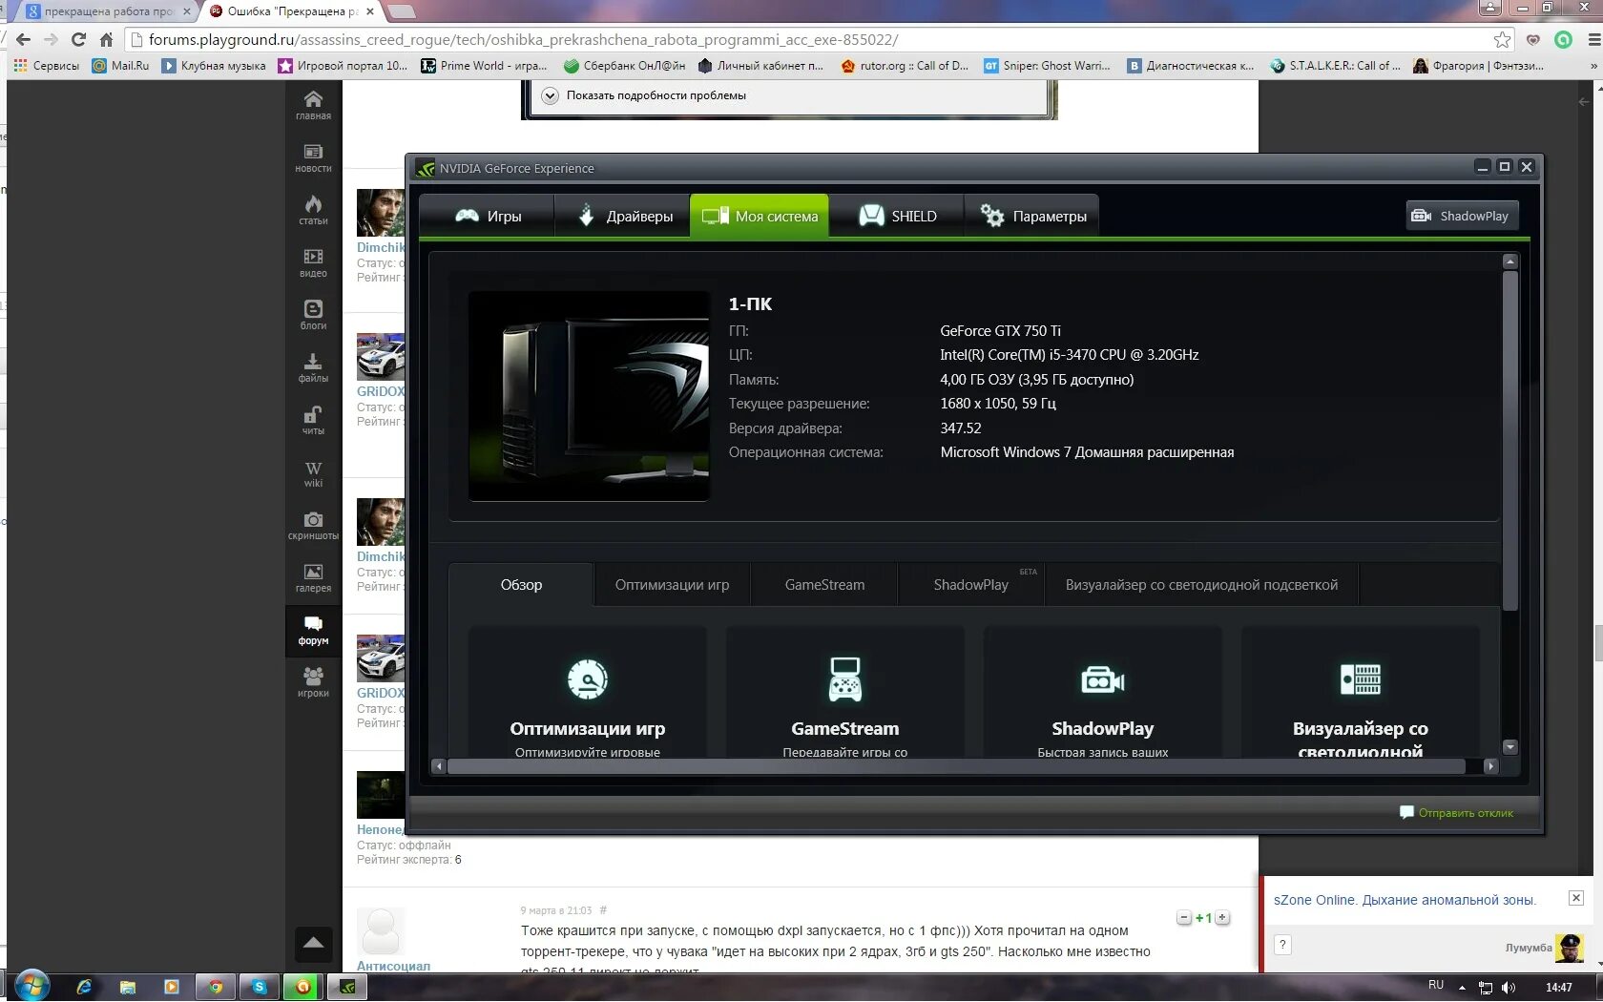Click the RU language indicator

(x=1436, y=985)
